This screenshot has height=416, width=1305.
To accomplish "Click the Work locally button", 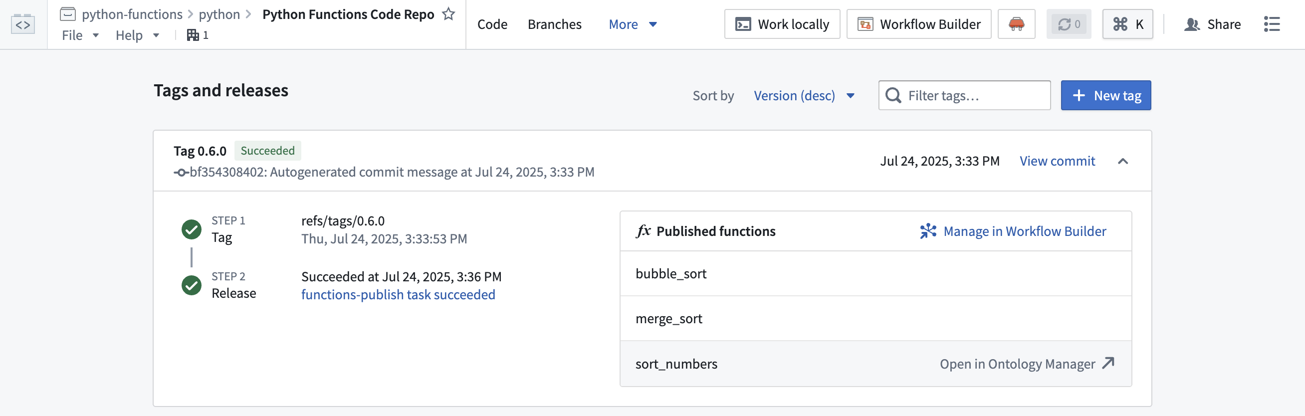I will tap(782, 24).
